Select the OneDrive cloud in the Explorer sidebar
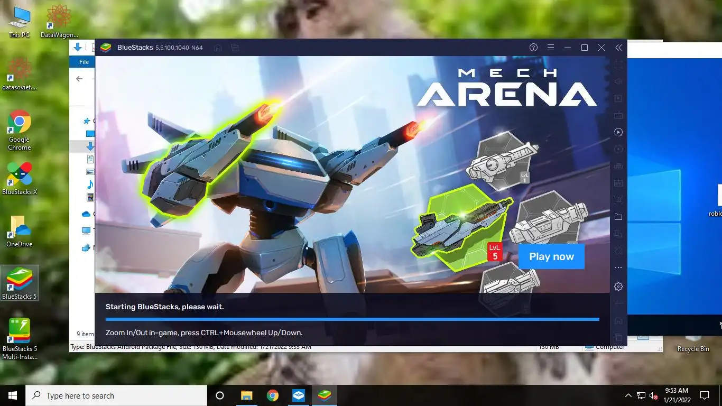The height and width of the screenshot is (406, 722). [86, 214]
